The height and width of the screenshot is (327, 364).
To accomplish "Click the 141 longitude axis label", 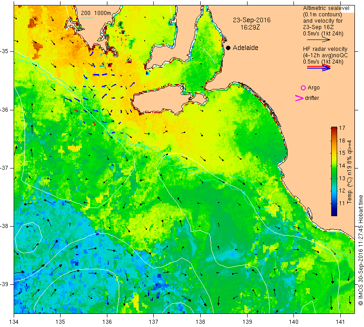I will [340, 322].
